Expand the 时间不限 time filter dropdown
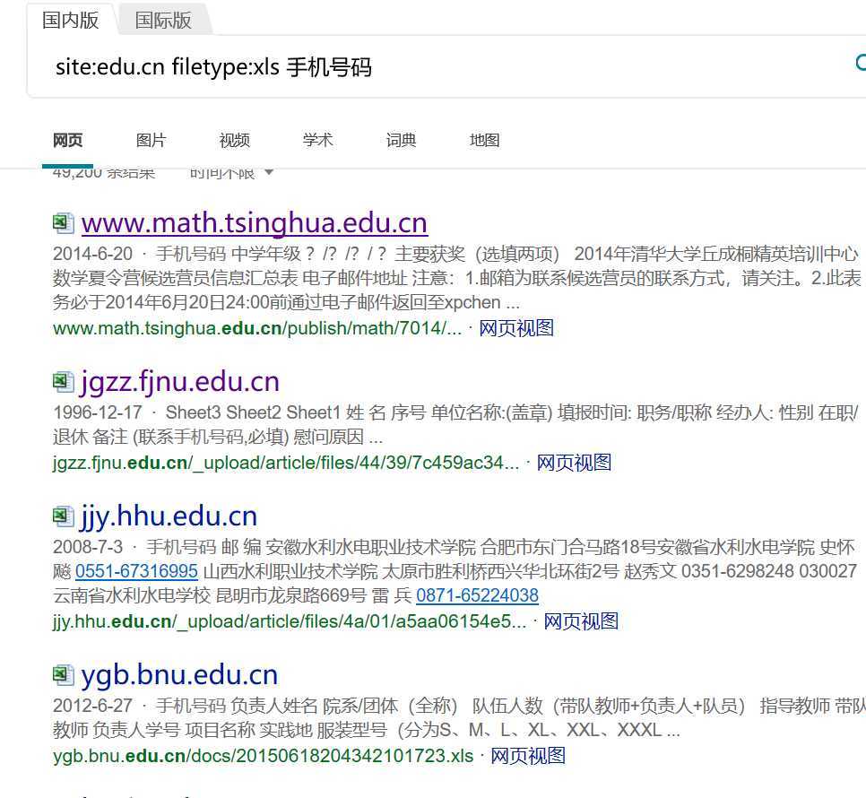 pyautogui.click(x=231, y=173)
